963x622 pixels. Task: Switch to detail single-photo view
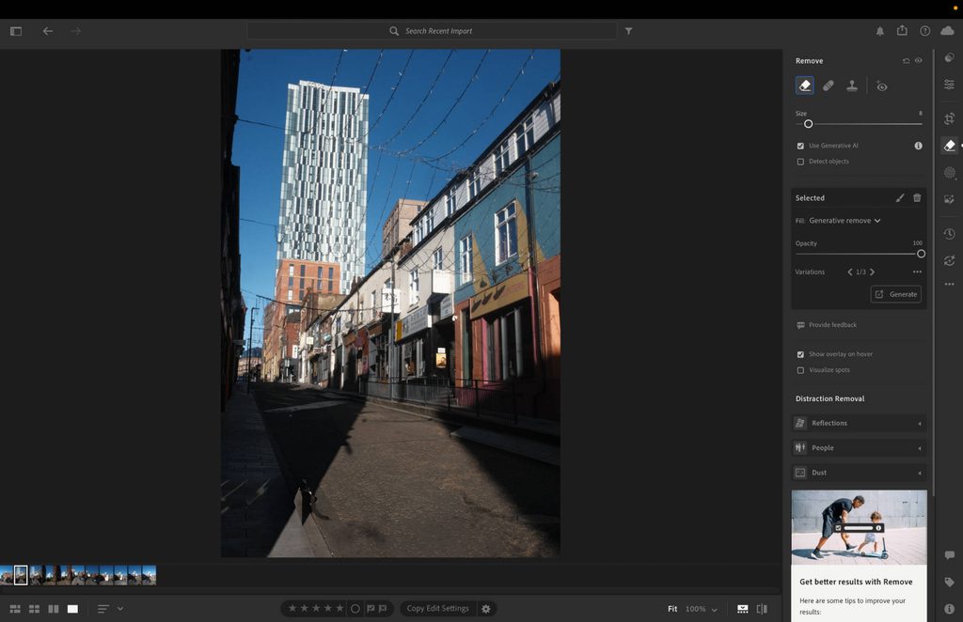(x=72, y=609)
